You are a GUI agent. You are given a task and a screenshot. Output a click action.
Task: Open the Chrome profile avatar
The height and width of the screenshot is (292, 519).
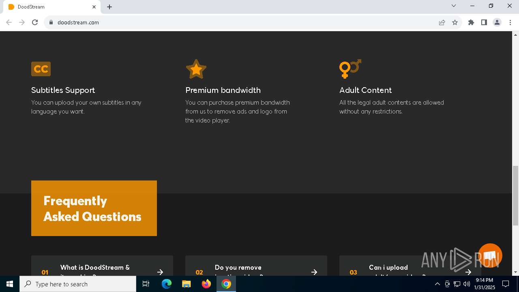[497, 22]
